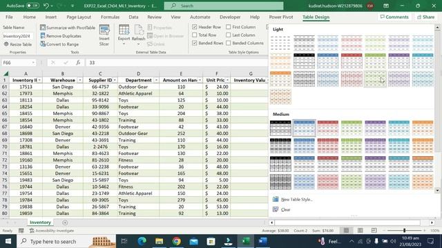Click the Search box in title bar
The width and height of the screenshot is (442, 248).
(x=224, y=6)
